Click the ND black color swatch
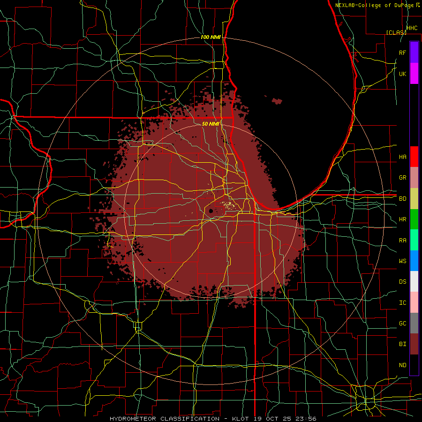 pyautogui.click(x=414, y=365)
